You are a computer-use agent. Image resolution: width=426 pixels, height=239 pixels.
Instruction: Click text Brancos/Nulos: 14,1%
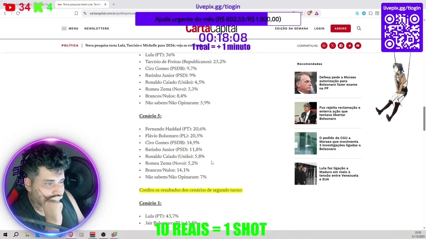pos(167,170)
